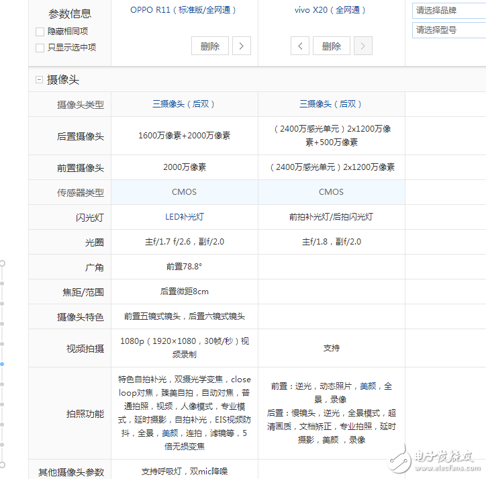This screenshot has width=486, height=479.
Task: Click 删除 under OPPO R11
Action: click(x=210, y=46)
